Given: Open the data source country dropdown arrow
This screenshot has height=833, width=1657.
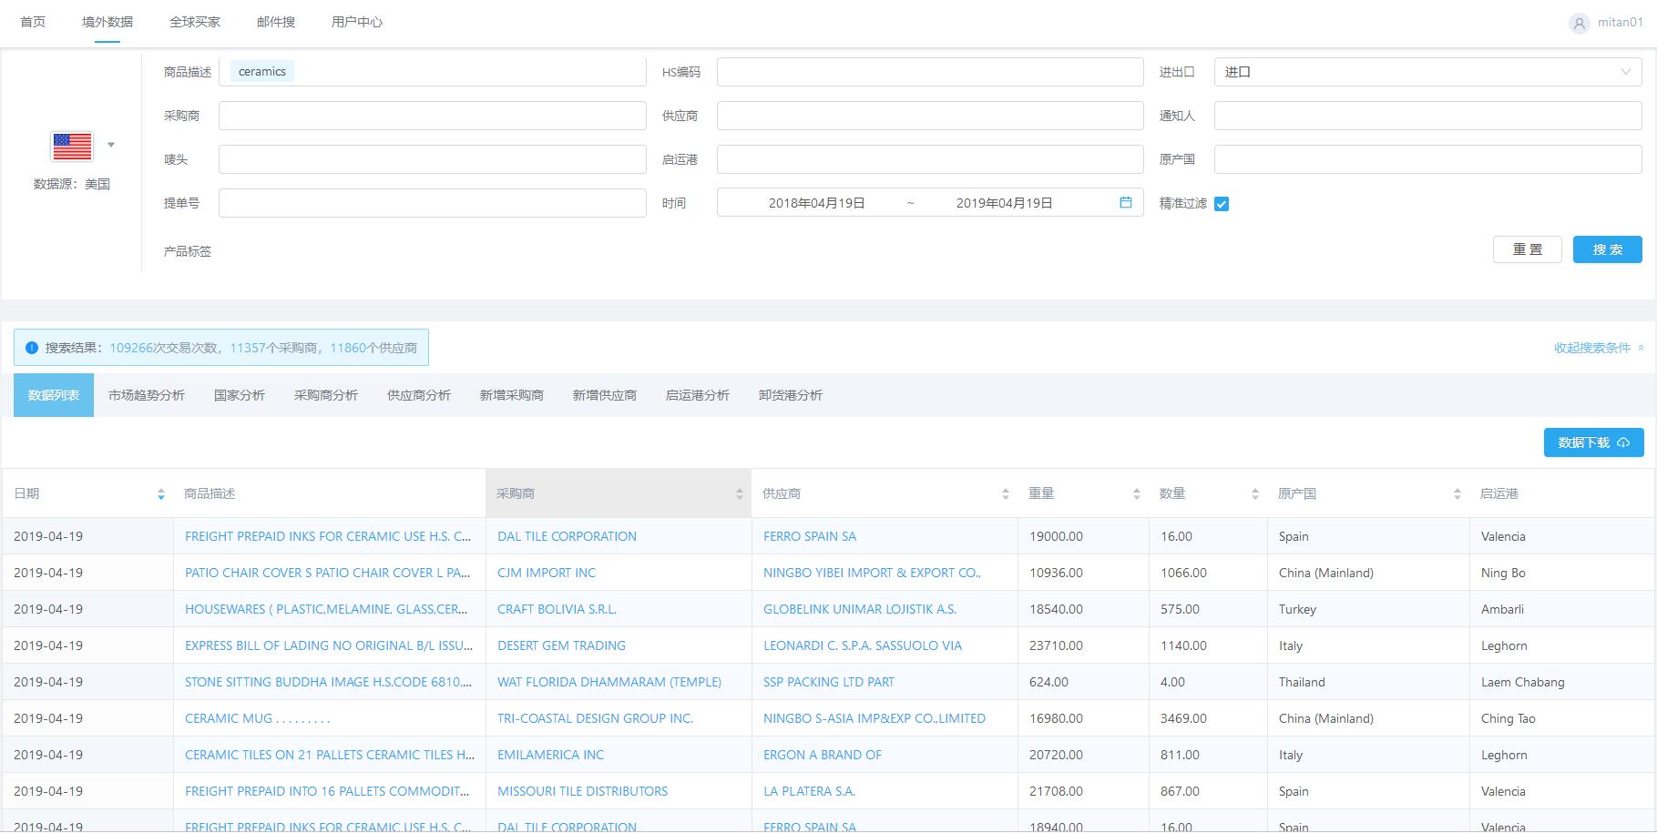Looking at the screenshot, I should (x=111, y=145).
